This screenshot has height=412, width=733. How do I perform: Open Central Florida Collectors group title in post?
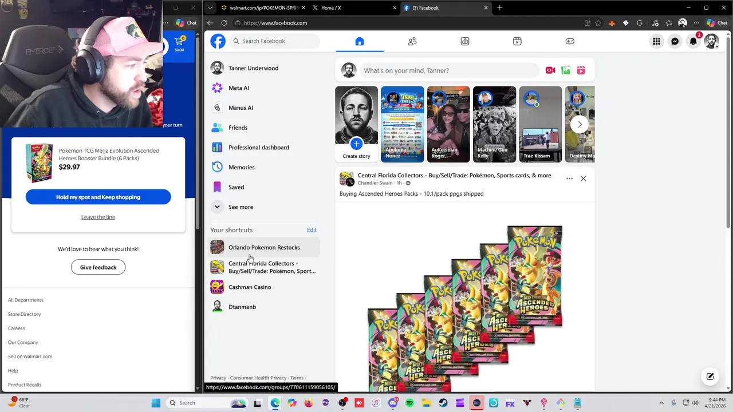(454, 175)
